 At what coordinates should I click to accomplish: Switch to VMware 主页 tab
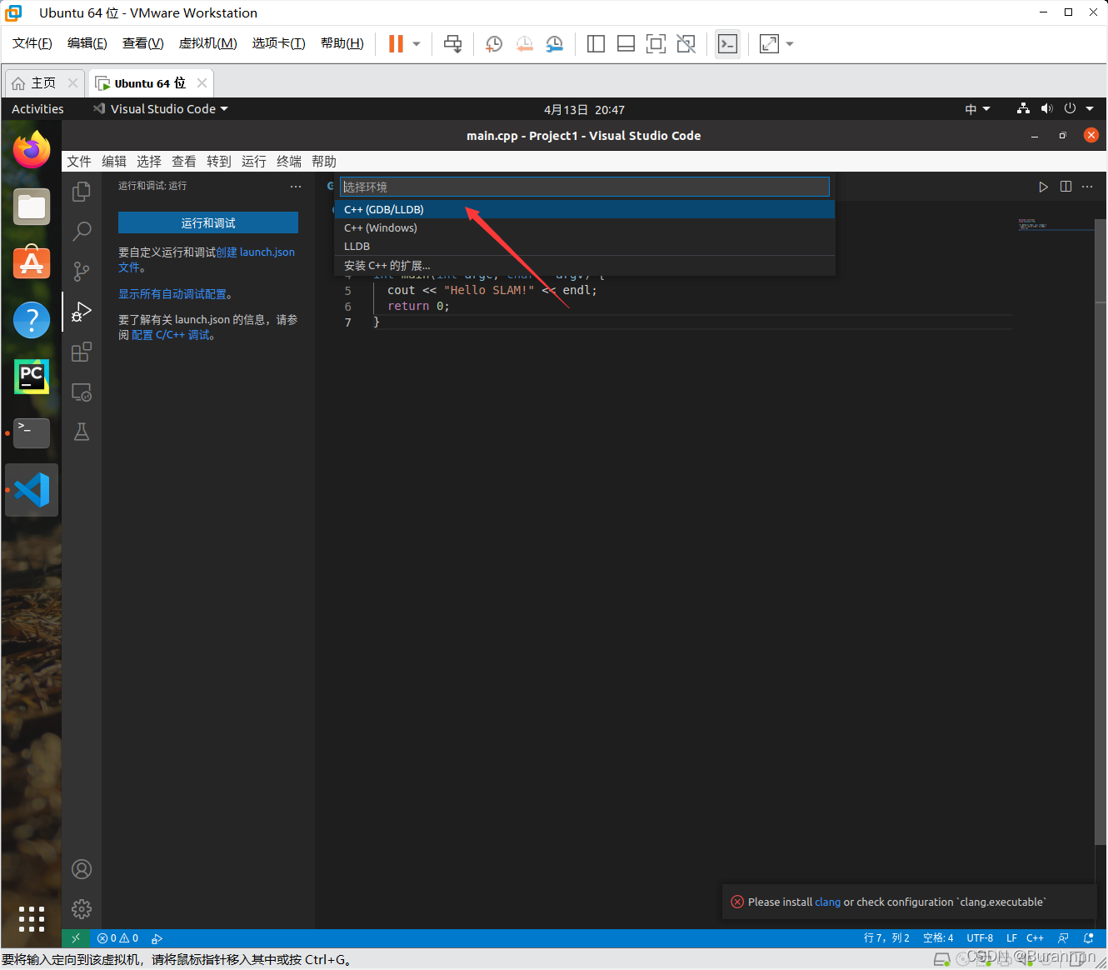(43, 83)
